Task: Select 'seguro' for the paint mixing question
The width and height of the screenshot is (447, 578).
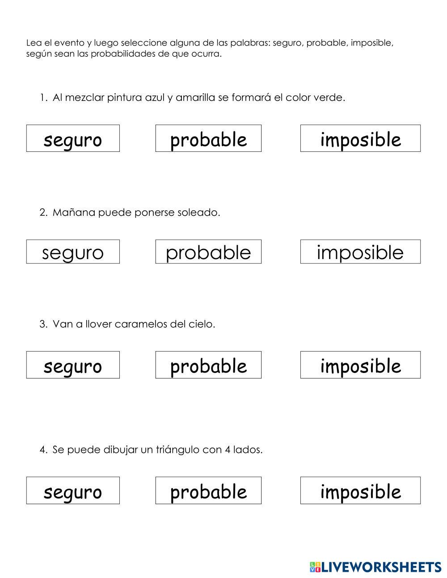Action: [73, 138]
